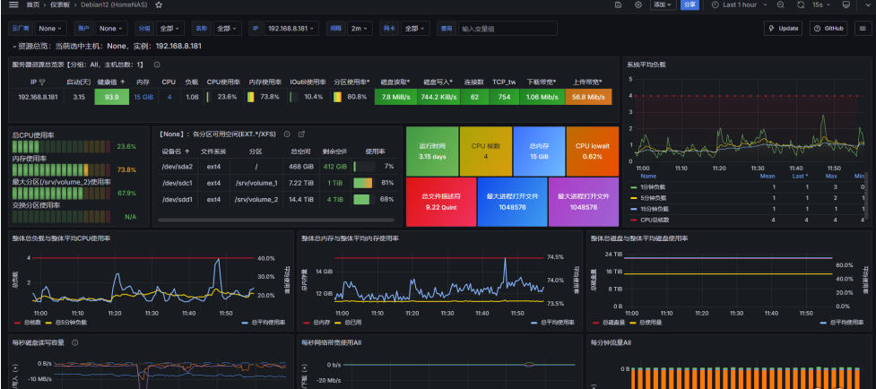Open the IP 192.168.8.181 dropdown

point(291,29)
